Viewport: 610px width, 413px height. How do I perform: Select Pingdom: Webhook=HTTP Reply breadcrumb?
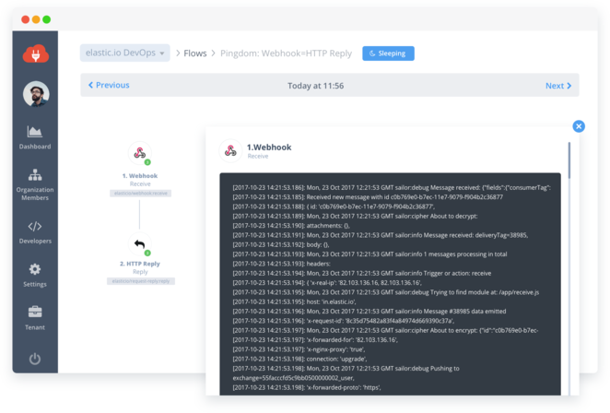tap(286, 53)
